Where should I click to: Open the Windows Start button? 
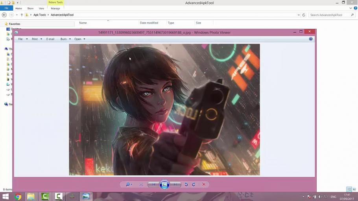5,196
